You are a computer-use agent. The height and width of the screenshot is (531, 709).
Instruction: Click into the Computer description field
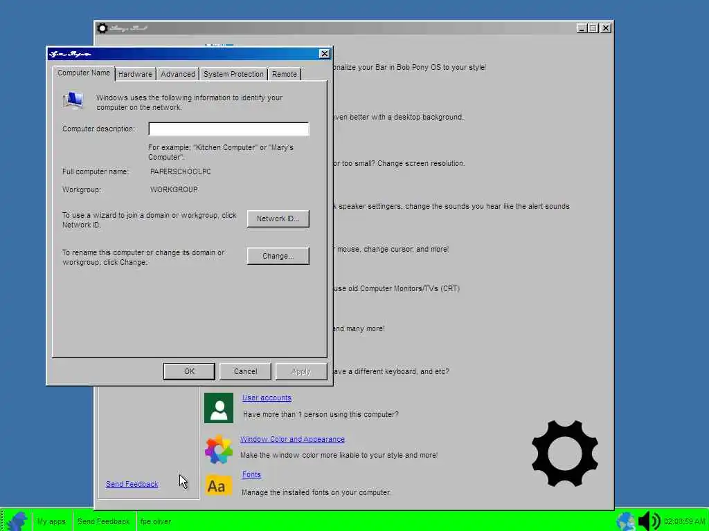tap(228, 129)
